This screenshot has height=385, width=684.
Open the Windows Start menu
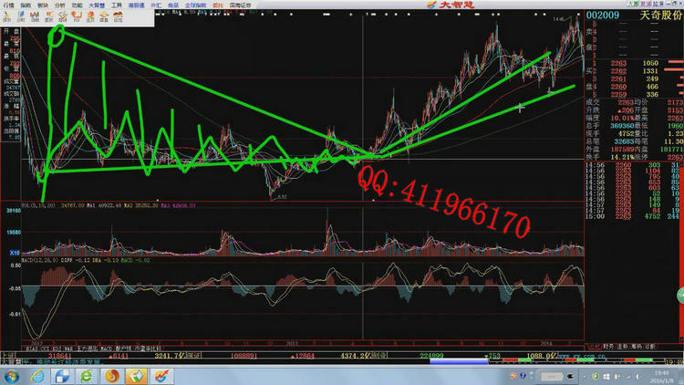[11, 375]
